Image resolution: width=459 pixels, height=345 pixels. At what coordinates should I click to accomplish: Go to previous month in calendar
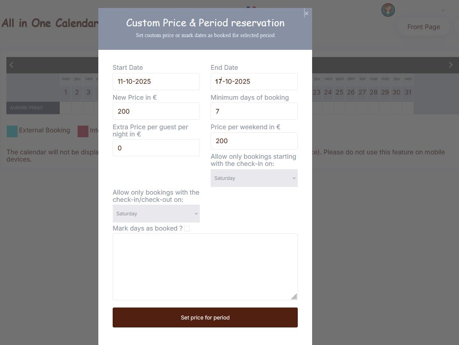click(12, 65)
